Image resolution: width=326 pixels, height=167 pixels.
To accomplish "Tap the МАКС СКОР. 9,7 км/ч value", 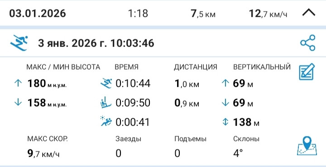I will (43, 154).
